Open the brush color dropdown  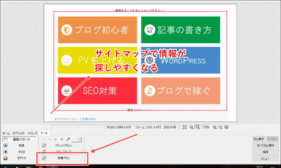pos(80,139)
